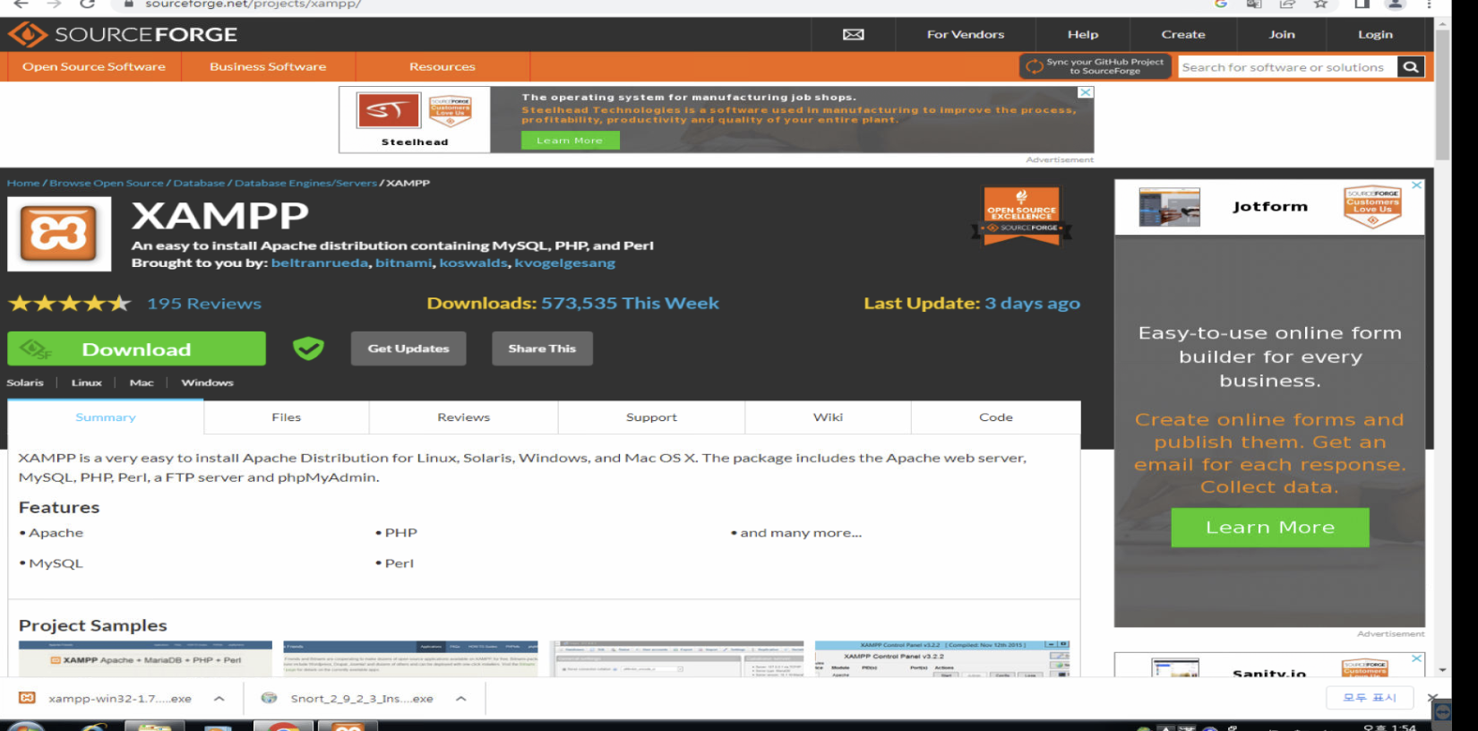Click the SourceForge logo
This screenshot has width=1478, height=731.
[123, 34]
